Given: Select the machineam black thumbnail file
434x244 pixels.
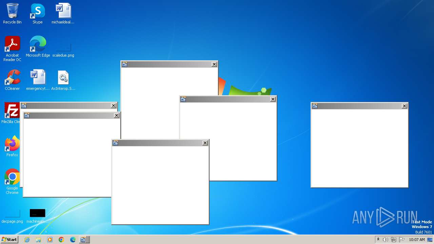Looking at the screenshot, I should pyautogui.click(x=37, y=216).
